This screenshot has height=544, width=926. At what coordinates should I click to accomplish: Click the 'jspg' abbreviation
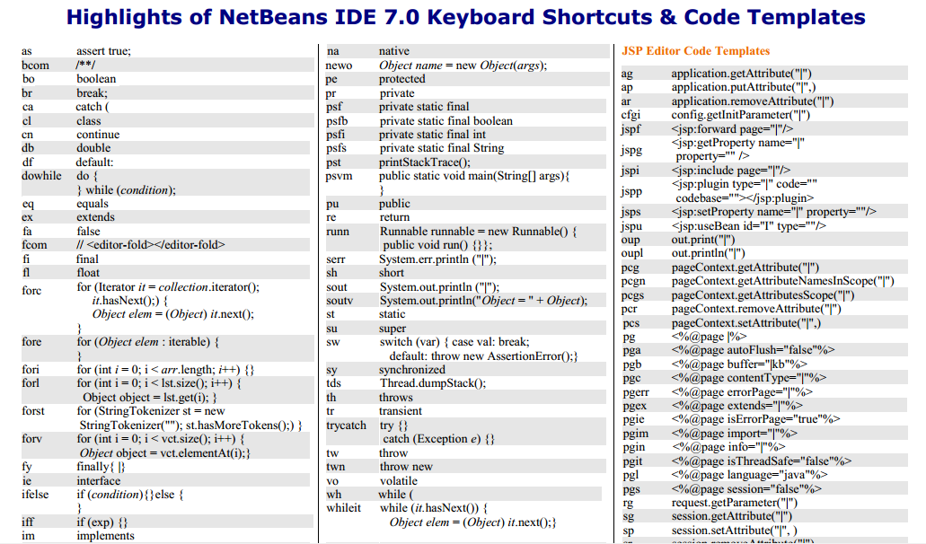point(631,150)
